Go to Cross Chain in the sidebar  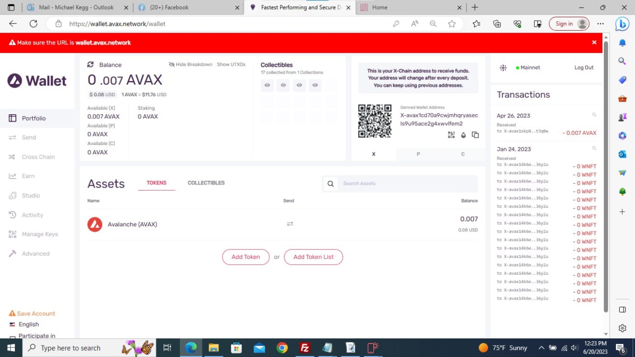pos(38,157)
